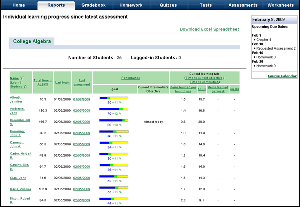The width and height of the screenshot is (300, 207).
Task: Switch to the Assessments tab
Action: (x=243, y=5)
